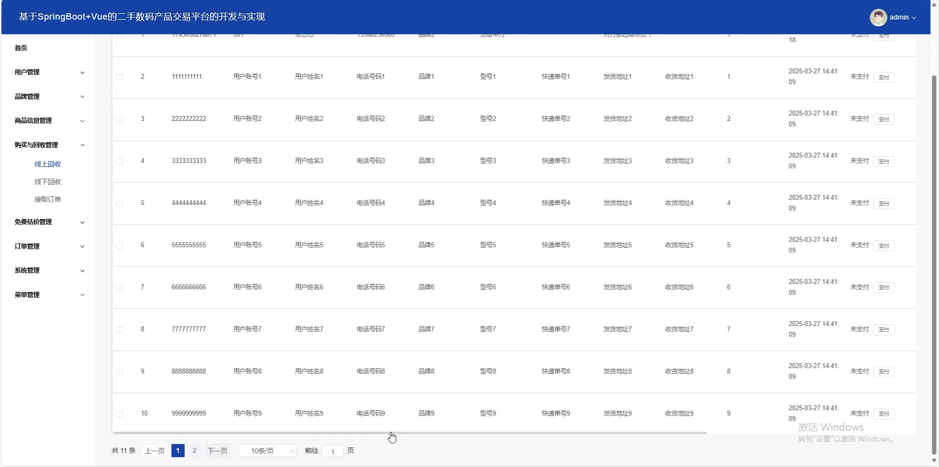The image size is (940, 467).
Task: Click the table's horizontal scrollbar
Action: pos(410,433)
